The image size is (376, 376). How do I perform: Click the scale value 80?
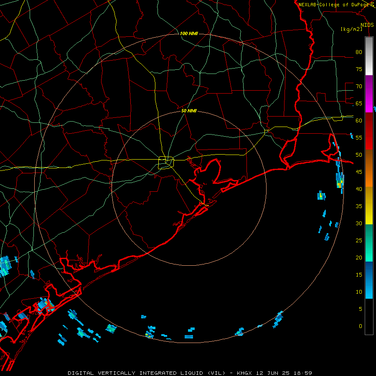(359, 52)
